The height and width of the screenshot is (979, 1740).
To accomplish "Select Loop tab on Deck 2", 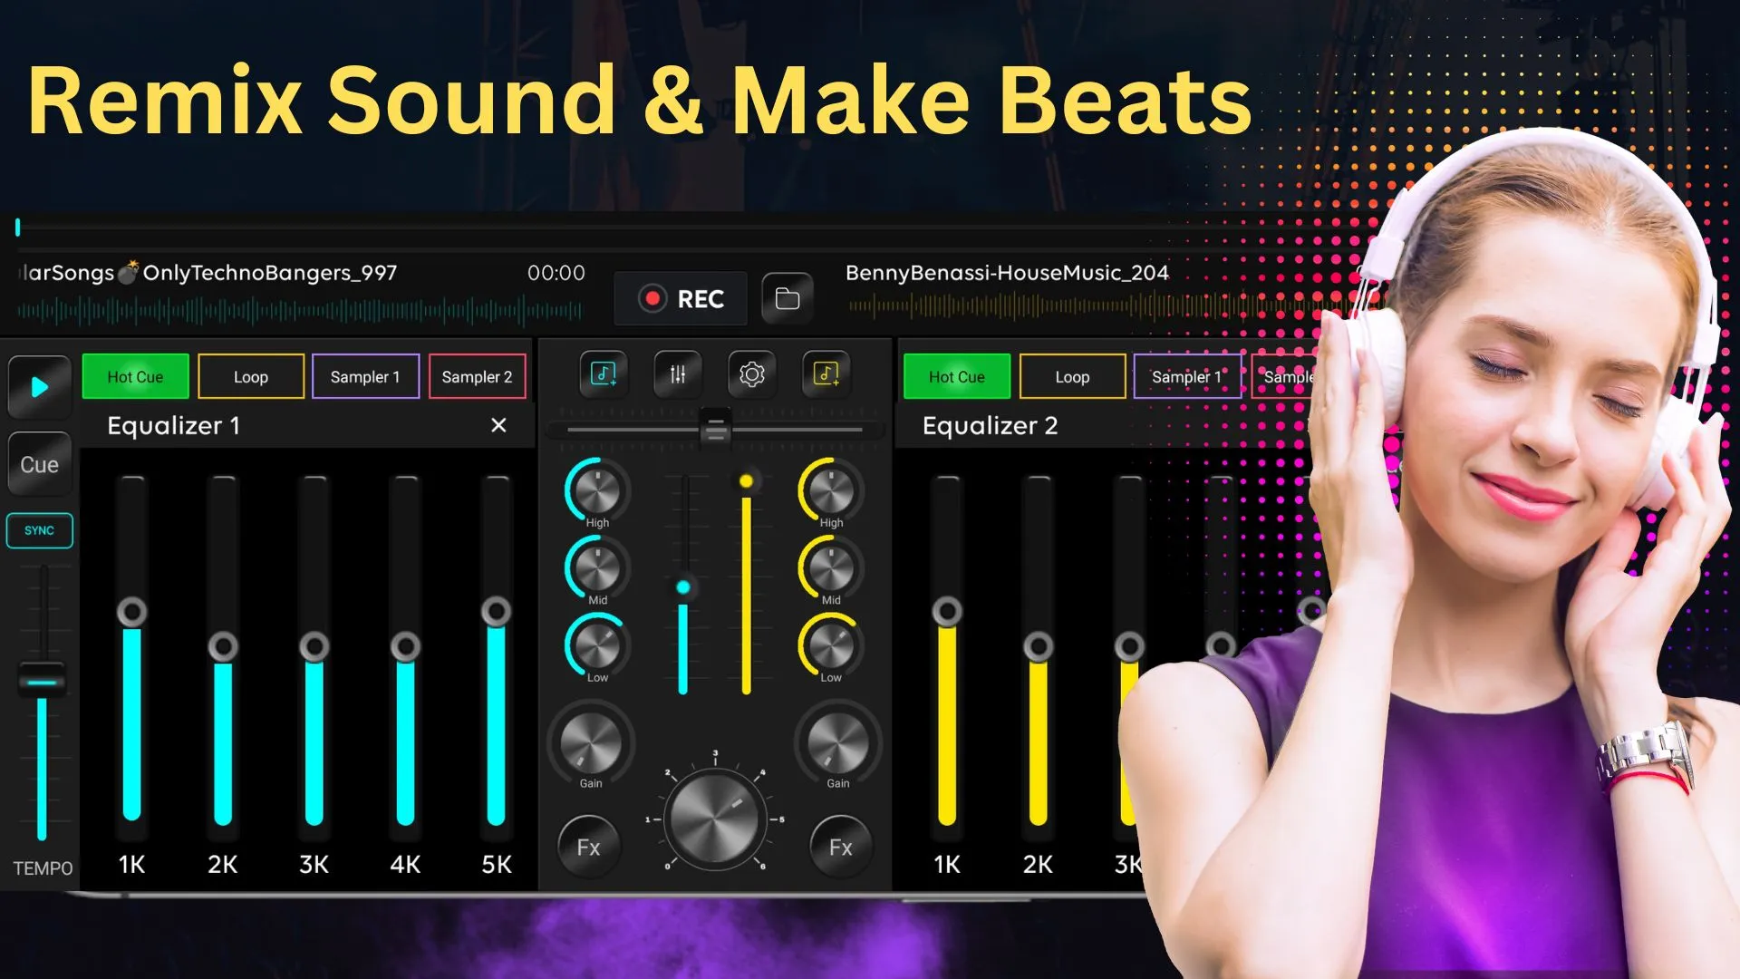I will (1072, 376).
